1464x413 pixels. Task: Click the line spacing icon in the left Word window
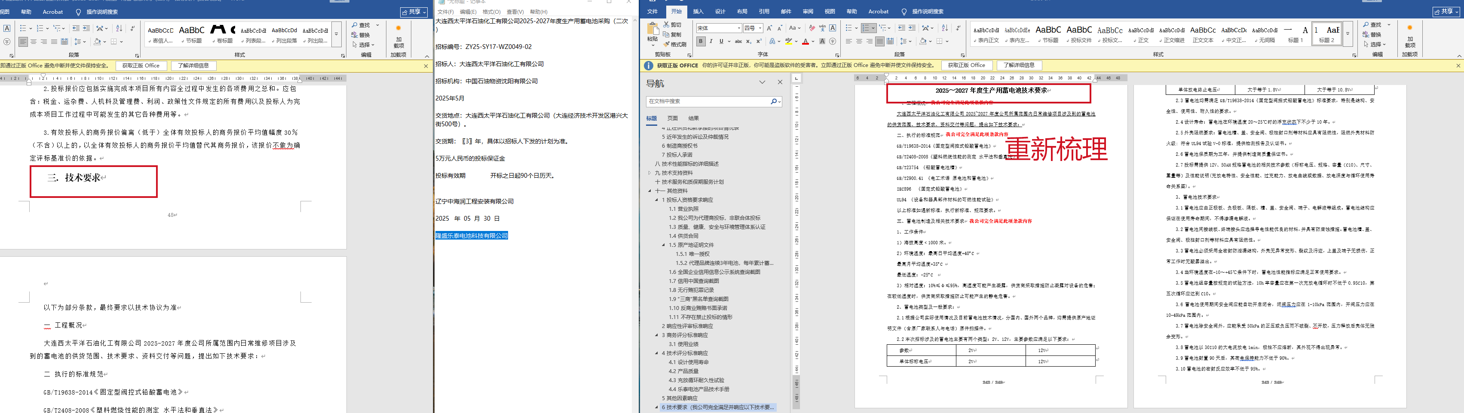tap(77, 42)
